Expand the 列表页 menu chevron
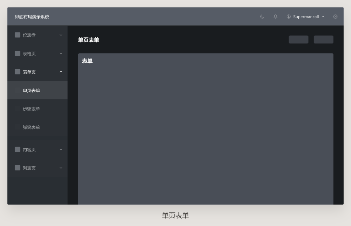 pyautogui.click(x=61, y=168)
